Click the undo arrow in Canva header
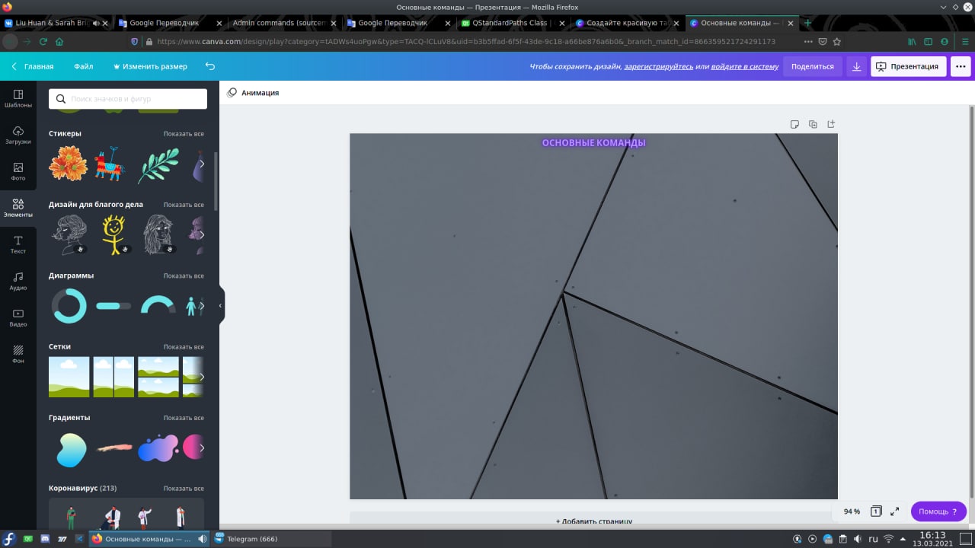This screenshot has width=975, height=548. point(210,66)
